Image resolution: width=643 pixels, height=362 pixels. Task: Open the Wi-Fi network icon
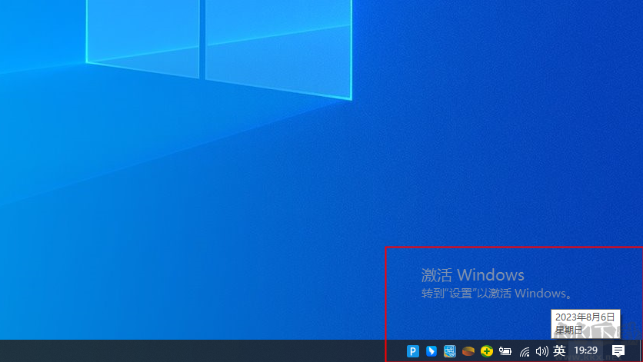(x=524, y=351)
